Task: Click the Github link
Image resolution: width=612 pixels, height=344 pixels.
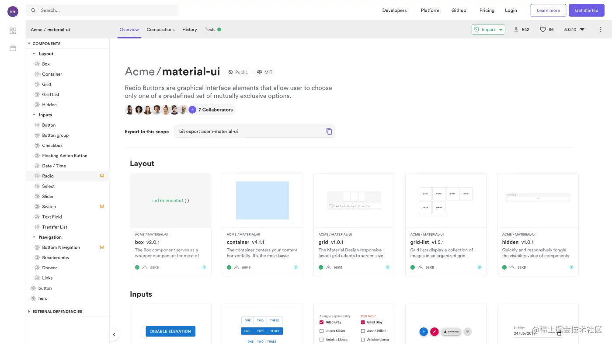Action: coord(459,10)
